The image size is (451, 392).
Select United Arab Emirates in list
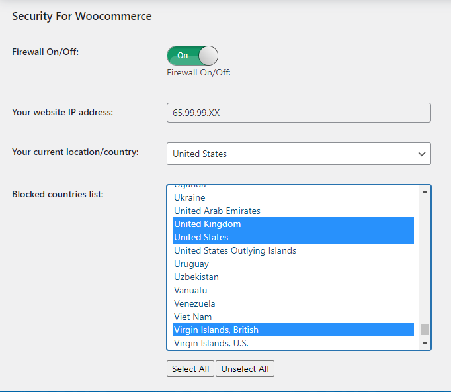click(x=217, y=211)
